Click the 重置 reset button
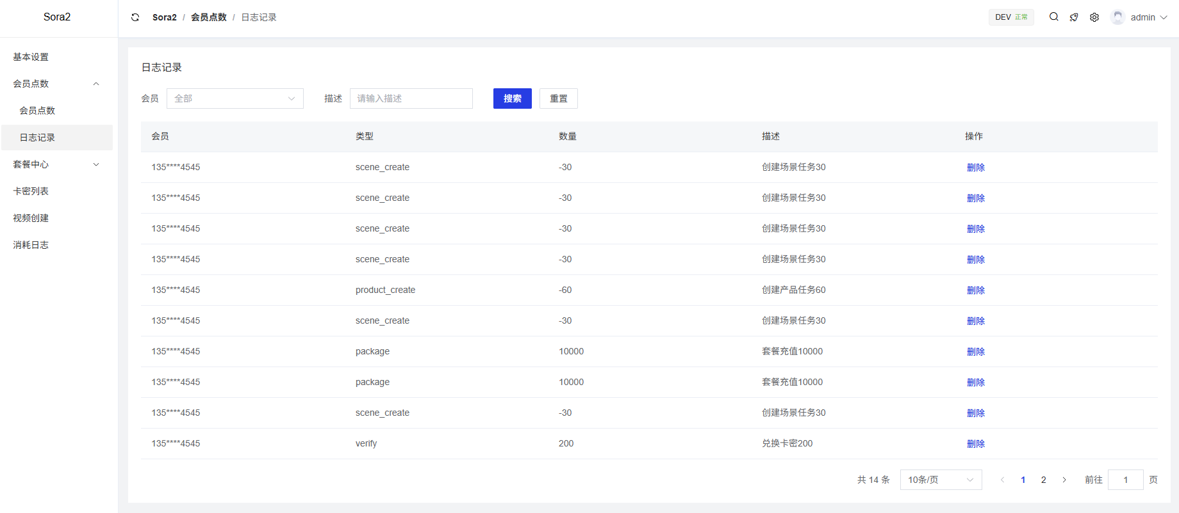This screenshot has height=513, width=1179. click(x=558, y=99)
